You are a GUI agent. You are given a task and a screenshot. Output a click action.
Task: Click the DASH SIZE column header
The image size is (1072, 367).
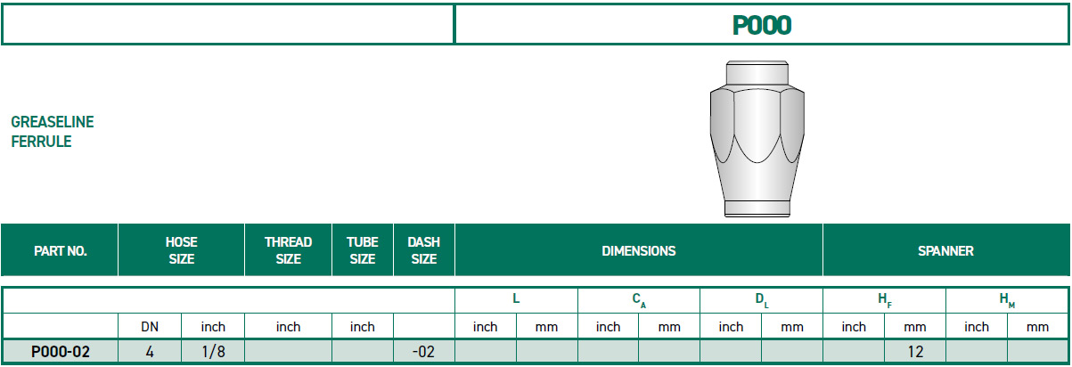pos(423,250)
